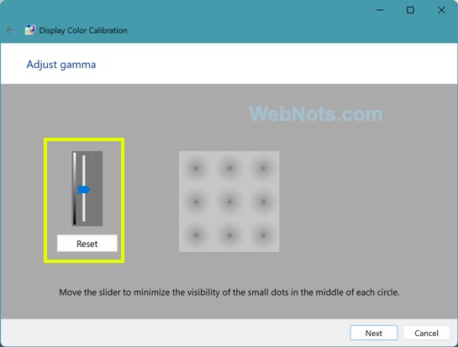The width and height of the screenshot is (458, 347).
Task: Select the center dot in gamma test pattern
Action: [x=229, y=202]
